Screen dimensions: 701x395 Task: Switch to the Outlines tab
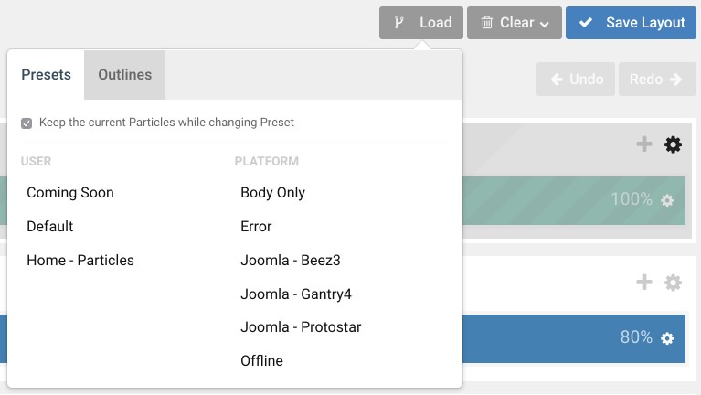[x=124, y=75]
